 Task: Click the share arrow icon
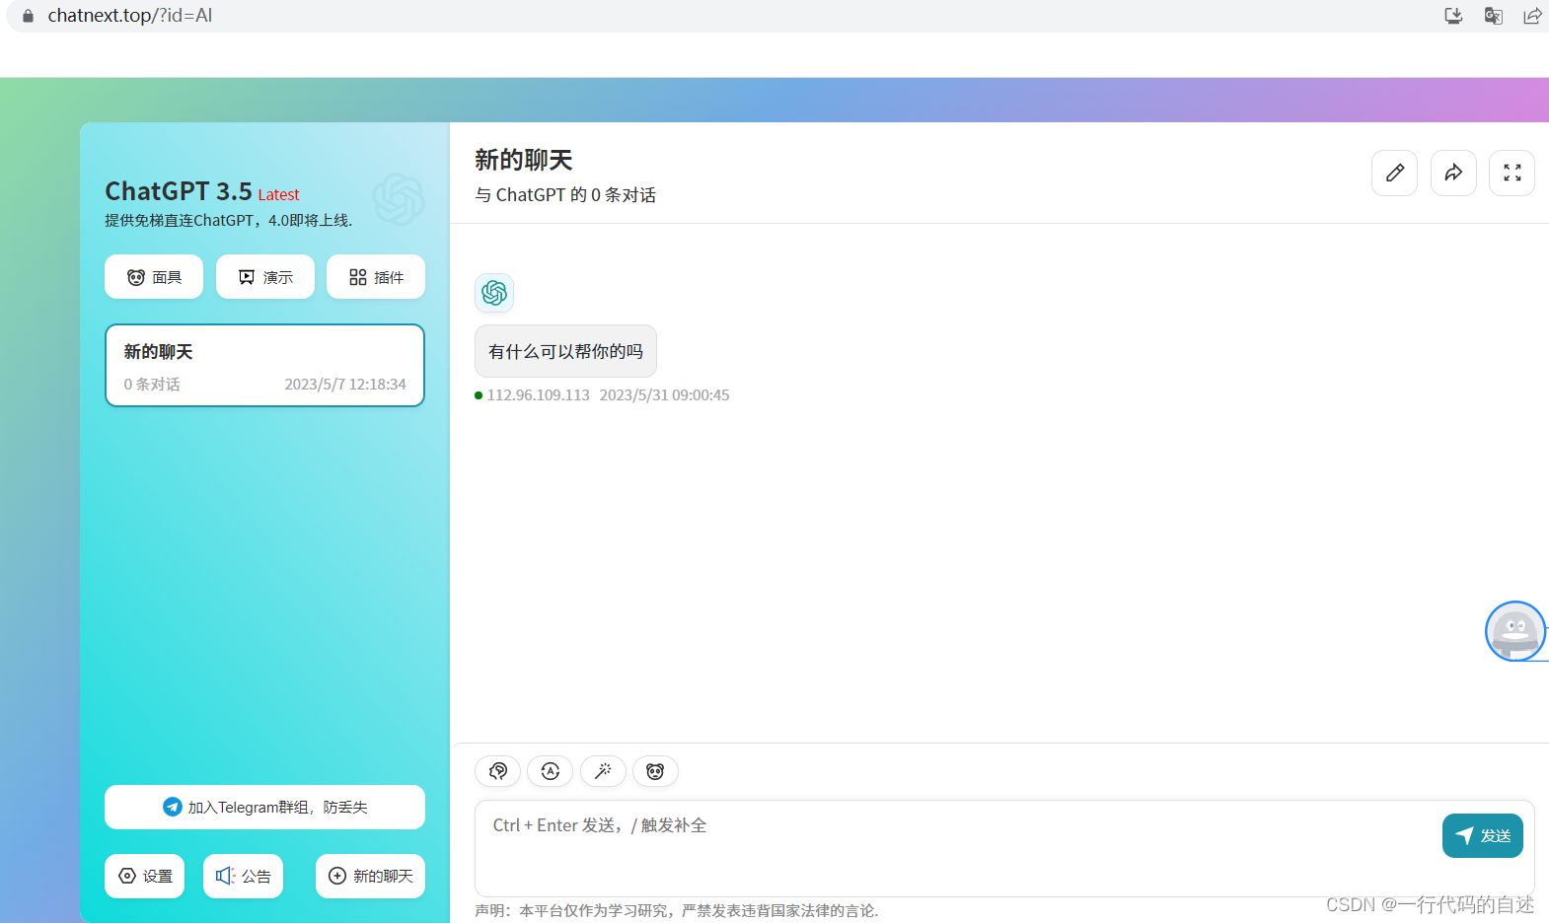1453,174
